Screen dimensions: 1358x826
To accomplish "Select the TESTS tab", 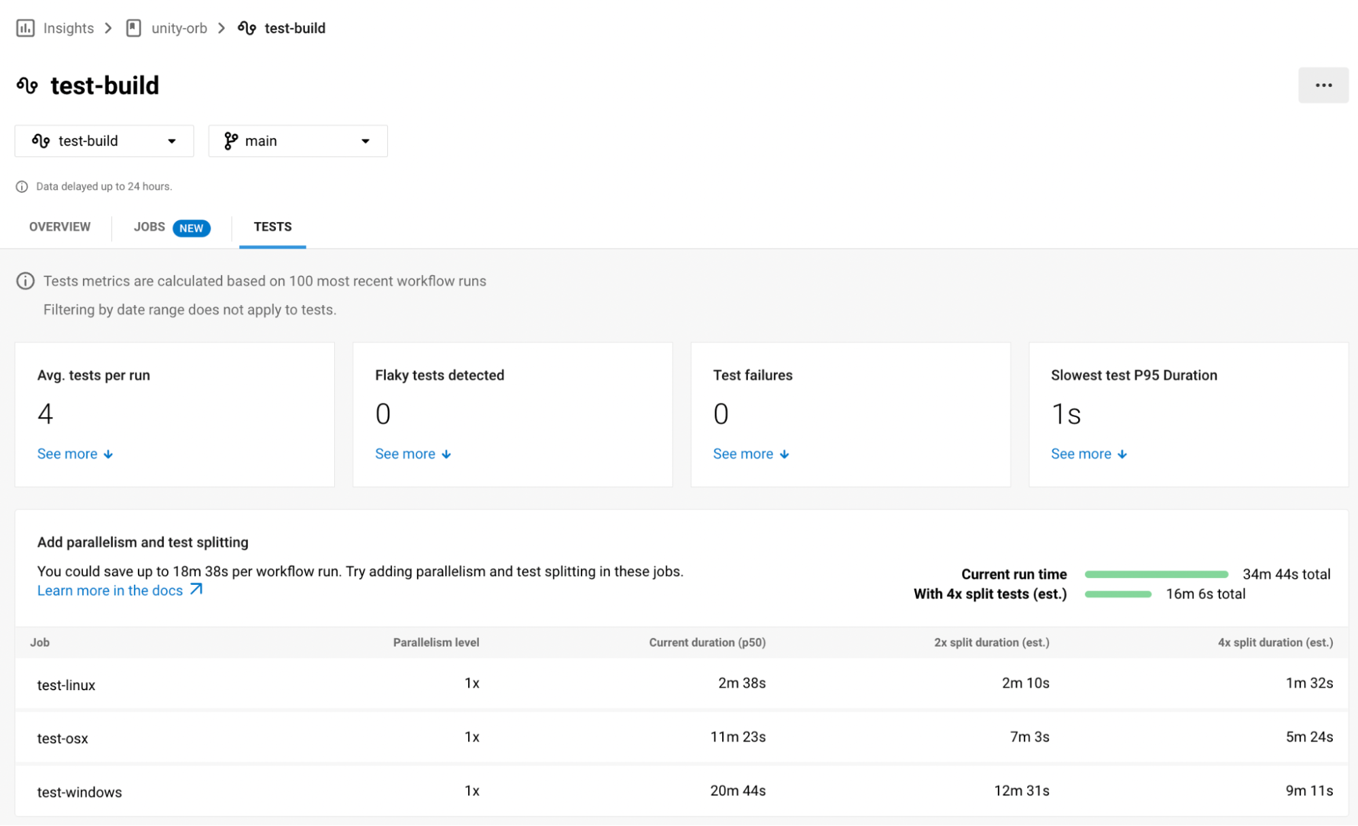I will coord(272,227).
